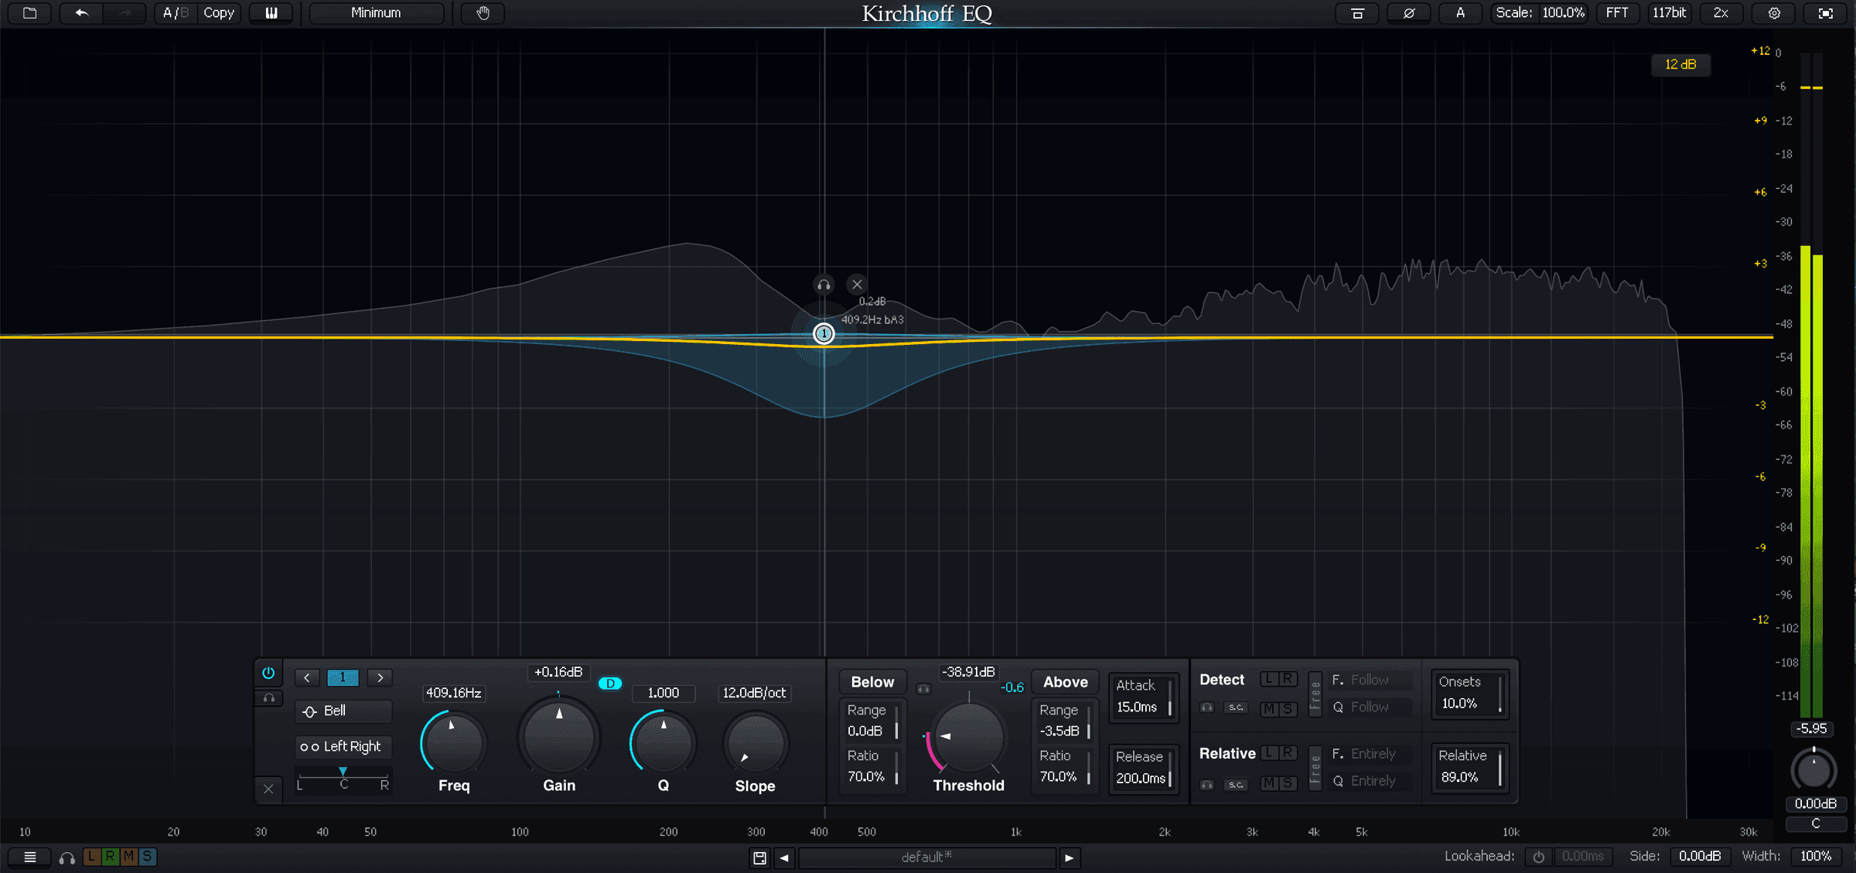Screen dimensions: 1856x873
Task: Click the output gain knob
Action: pyautogui.click(x=1813, y=770)
